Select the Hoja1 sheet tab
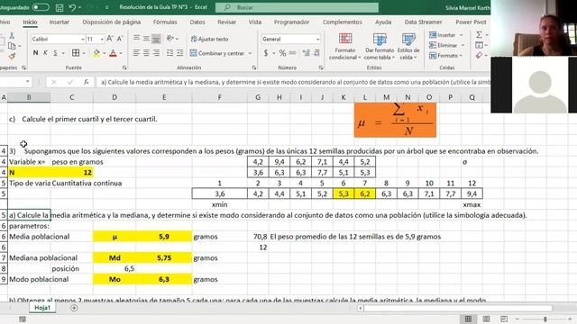Viewport: 577px width, 324px height. (42, 308)
